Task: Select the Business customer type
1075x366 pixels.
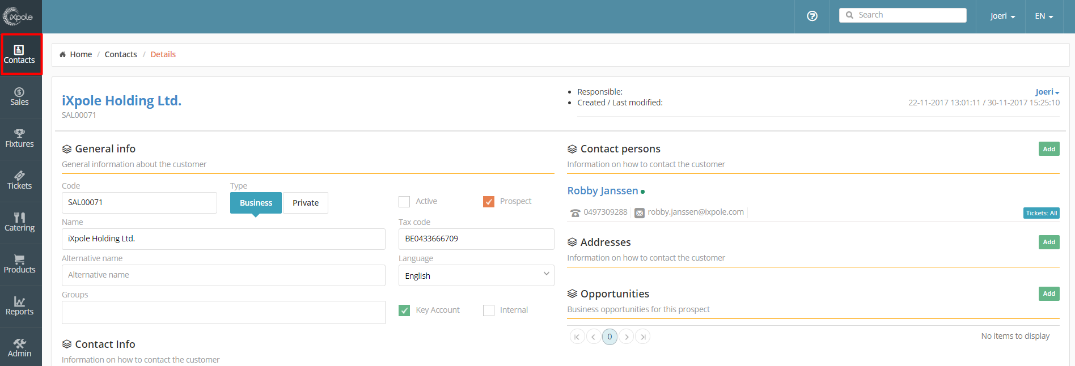Action: pos(256,203)
